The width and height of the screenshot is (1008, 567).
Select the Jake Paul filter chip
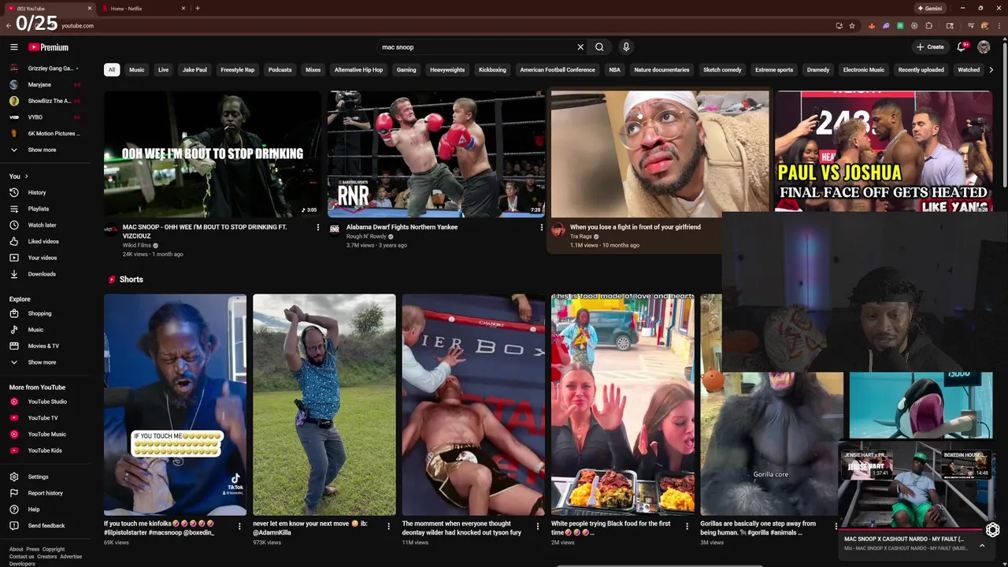195,69
